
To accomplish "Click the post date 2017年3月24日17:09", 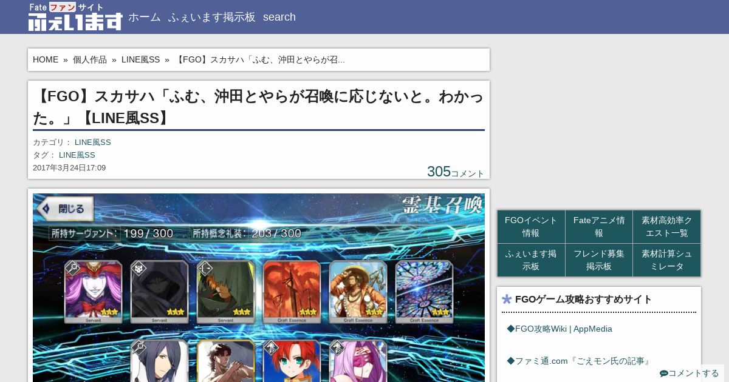I will [x=69, y=168].
